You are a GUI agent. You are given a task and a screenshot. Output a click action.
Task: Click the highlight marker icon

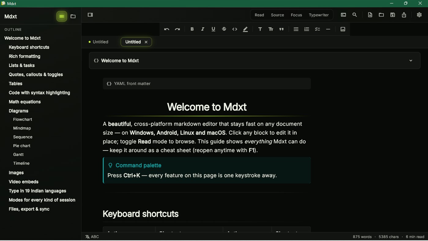coord(245,29)
